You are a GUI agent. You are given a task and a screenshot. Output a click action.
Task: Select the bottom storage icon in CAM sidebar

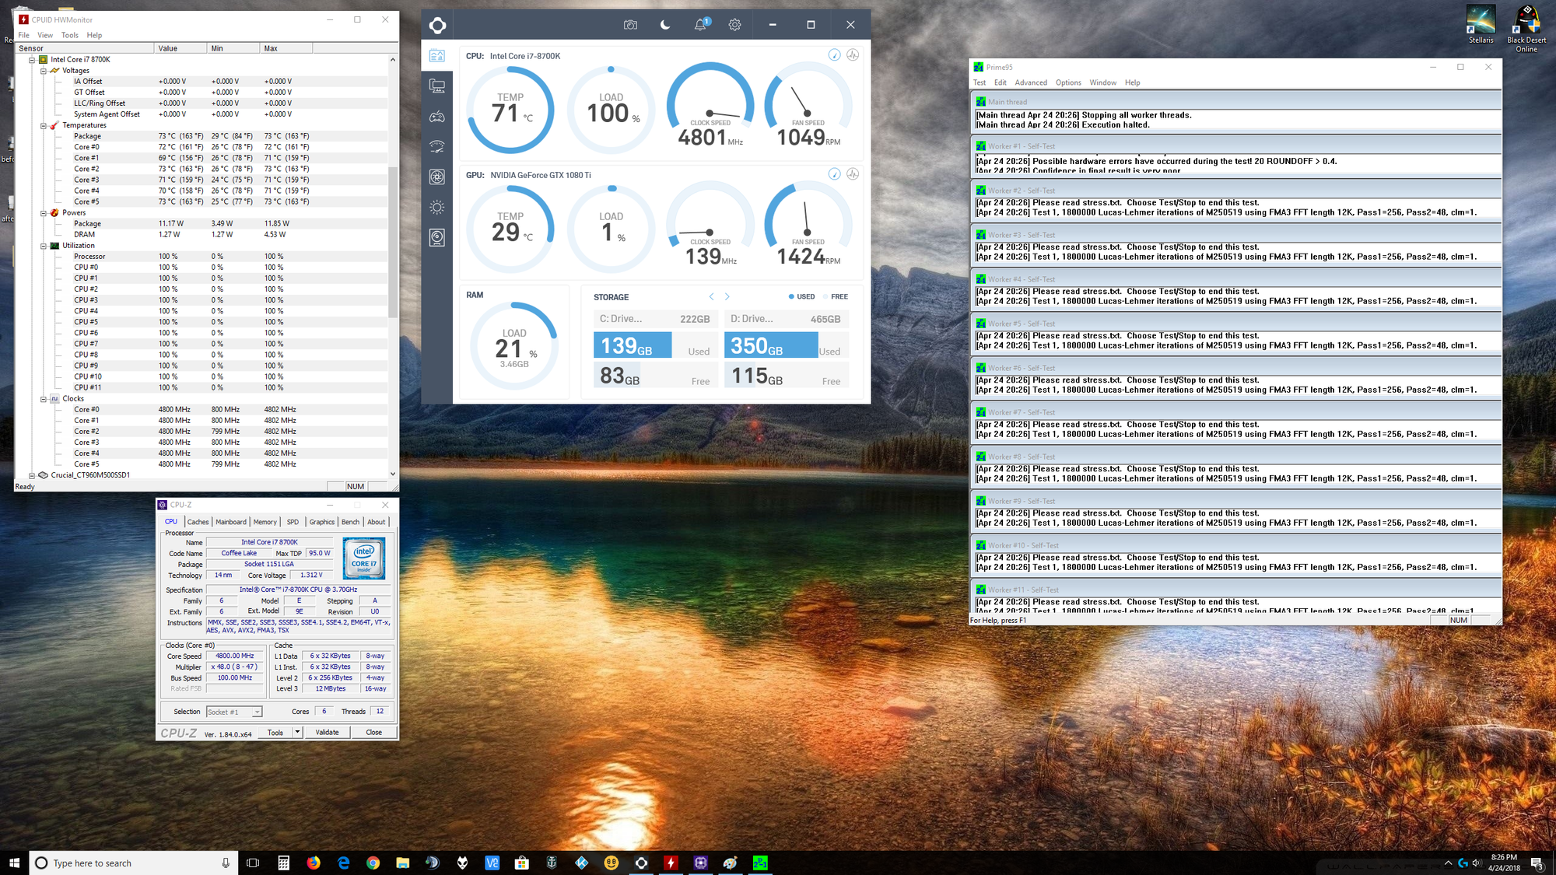437,236
